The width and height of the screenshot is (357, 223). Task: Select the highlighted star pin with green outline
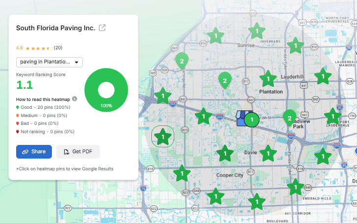pyautogui.click(x=163, y=137)
